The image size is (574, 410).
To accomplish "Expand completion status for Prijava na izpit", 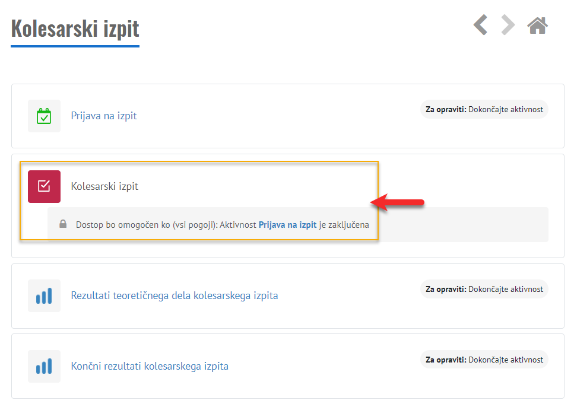I will coord(484,109).
